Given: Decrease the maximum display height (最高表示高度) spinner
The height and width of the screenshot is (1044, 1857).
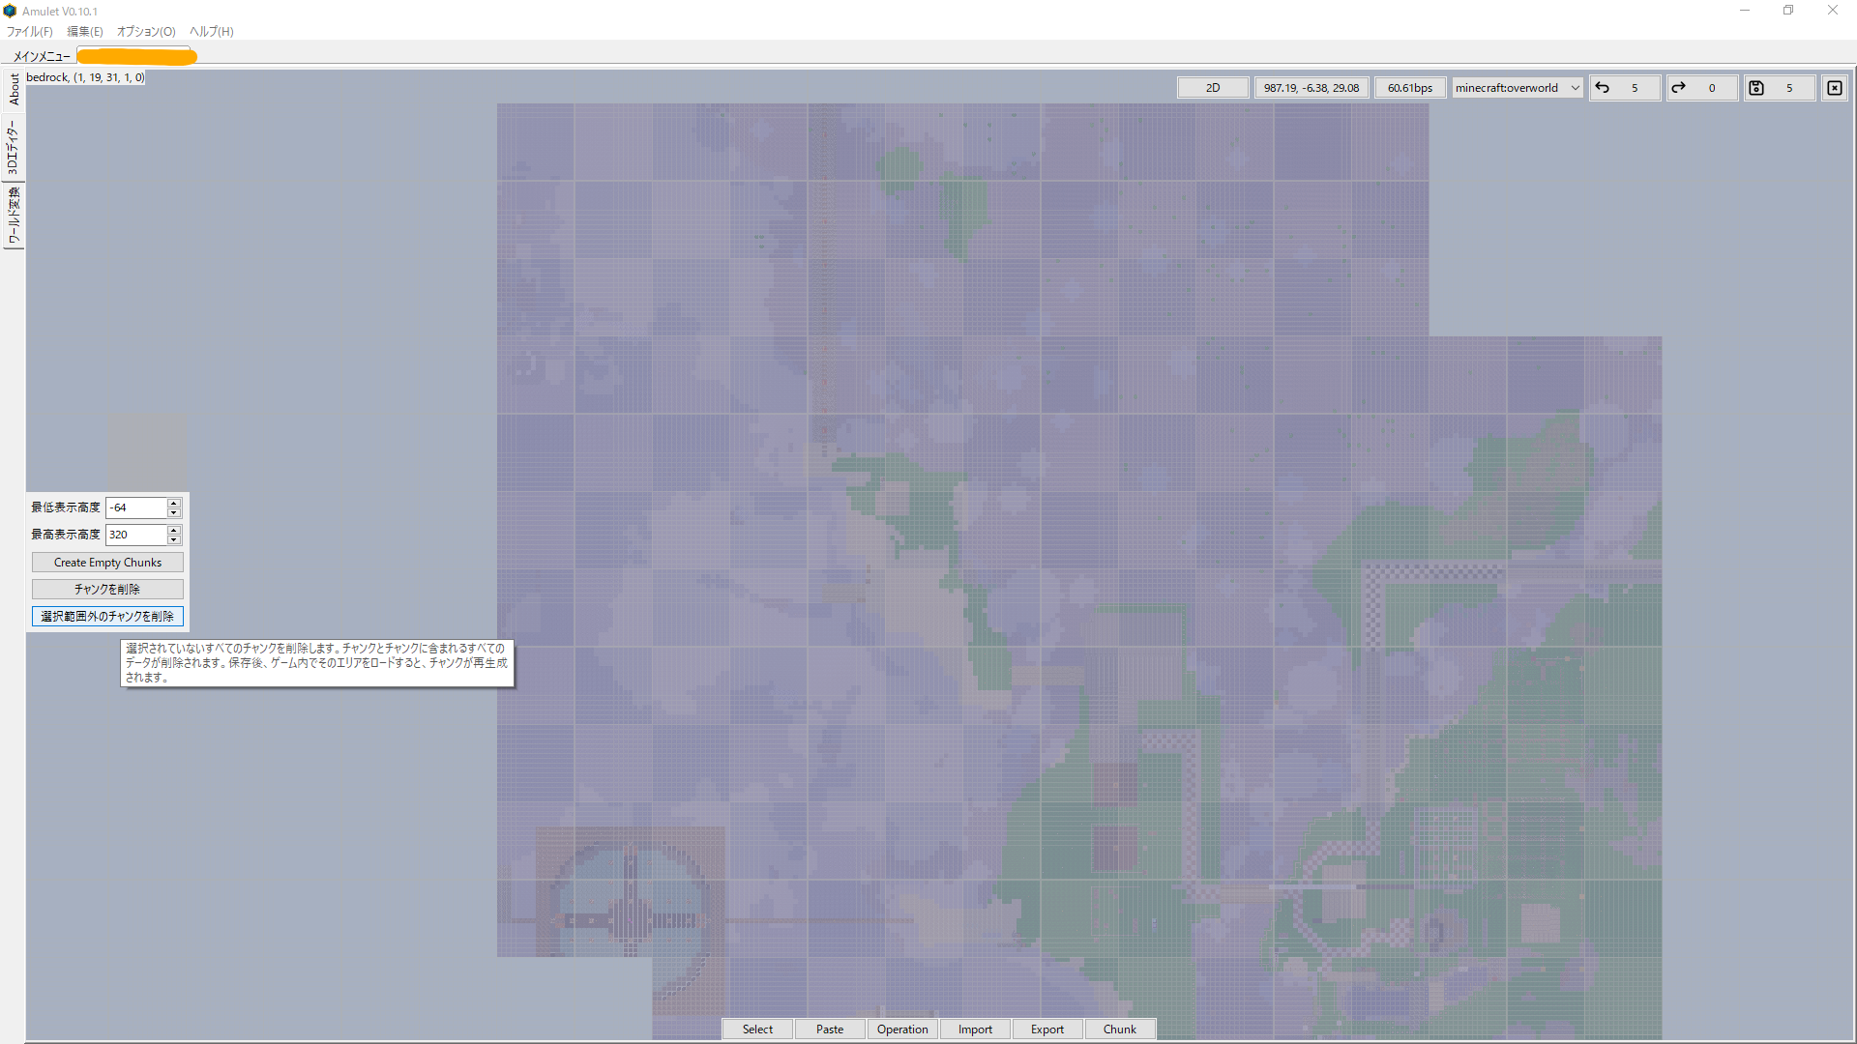Looking at the screenshot, I should (174, 539).
